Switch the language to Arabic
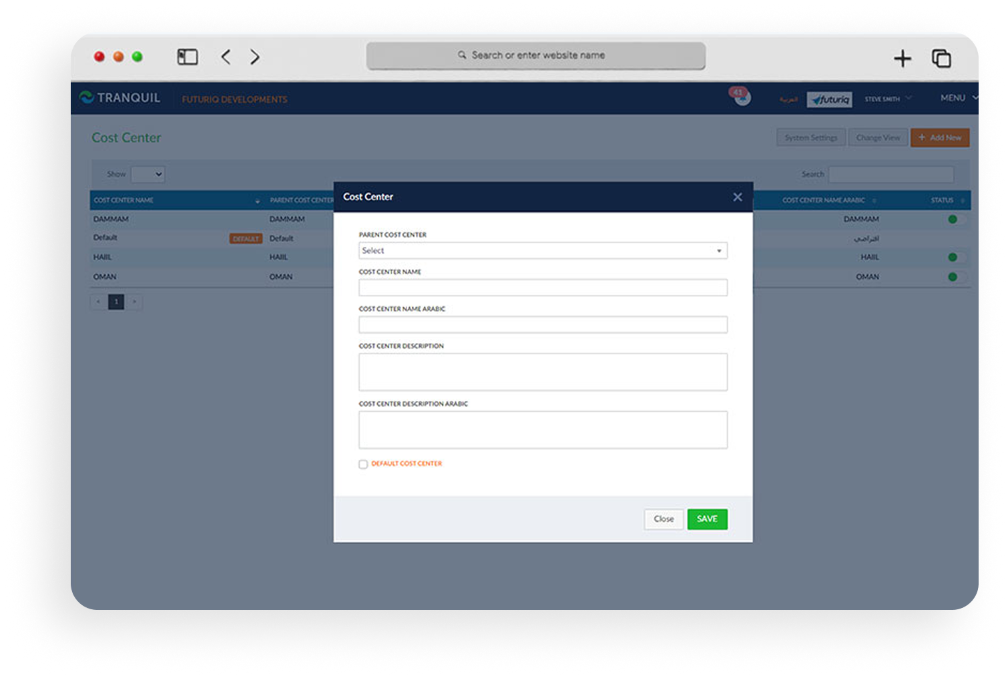This screenshot has height=676, width=1006. tap(788, 99)
